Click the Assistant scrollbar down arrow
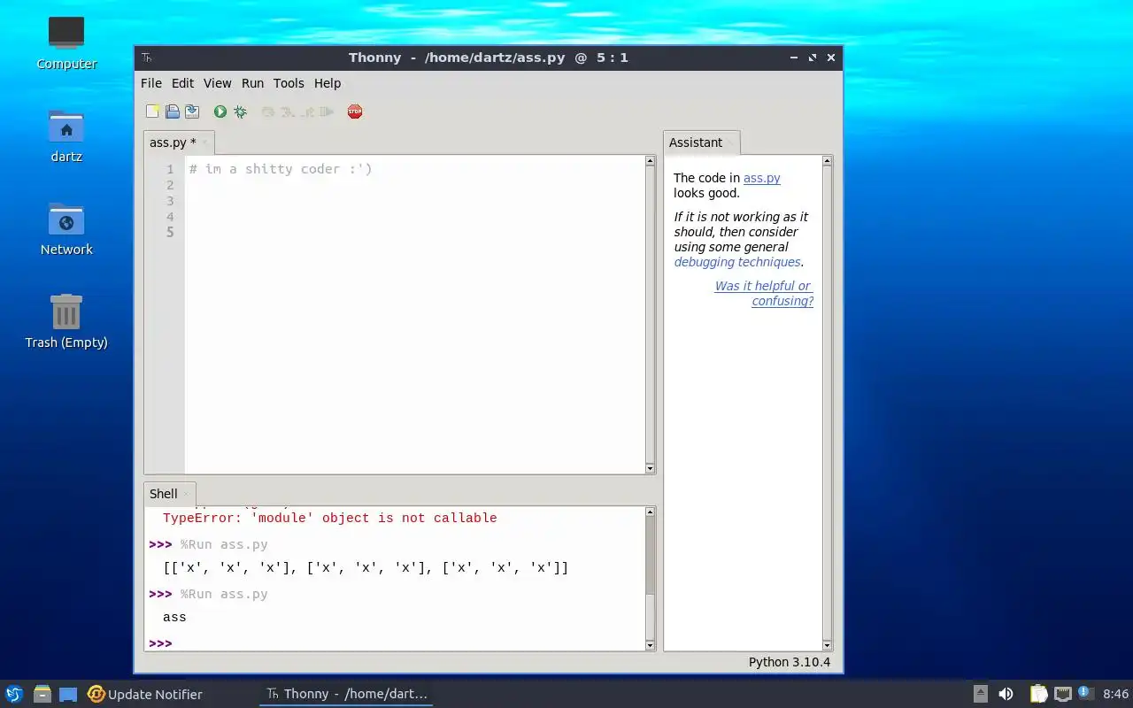The width and height of the screenshot is (1133, 708). pos(828,646)
